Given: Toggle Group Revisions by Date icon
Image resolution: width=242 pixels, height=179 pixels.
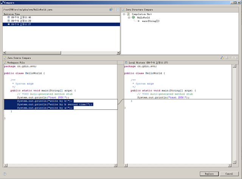Looking at the screenshot, I should (x=111, y=9).
